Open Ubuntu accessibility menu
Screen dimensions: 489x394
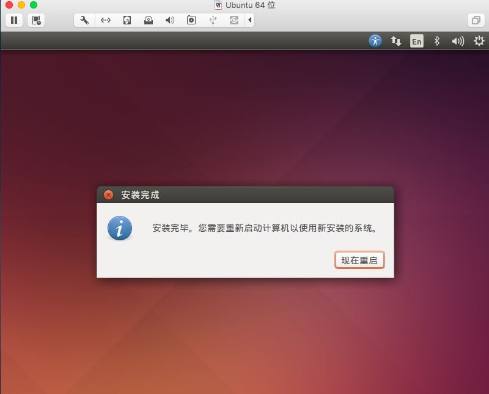[x=375, y=41]
